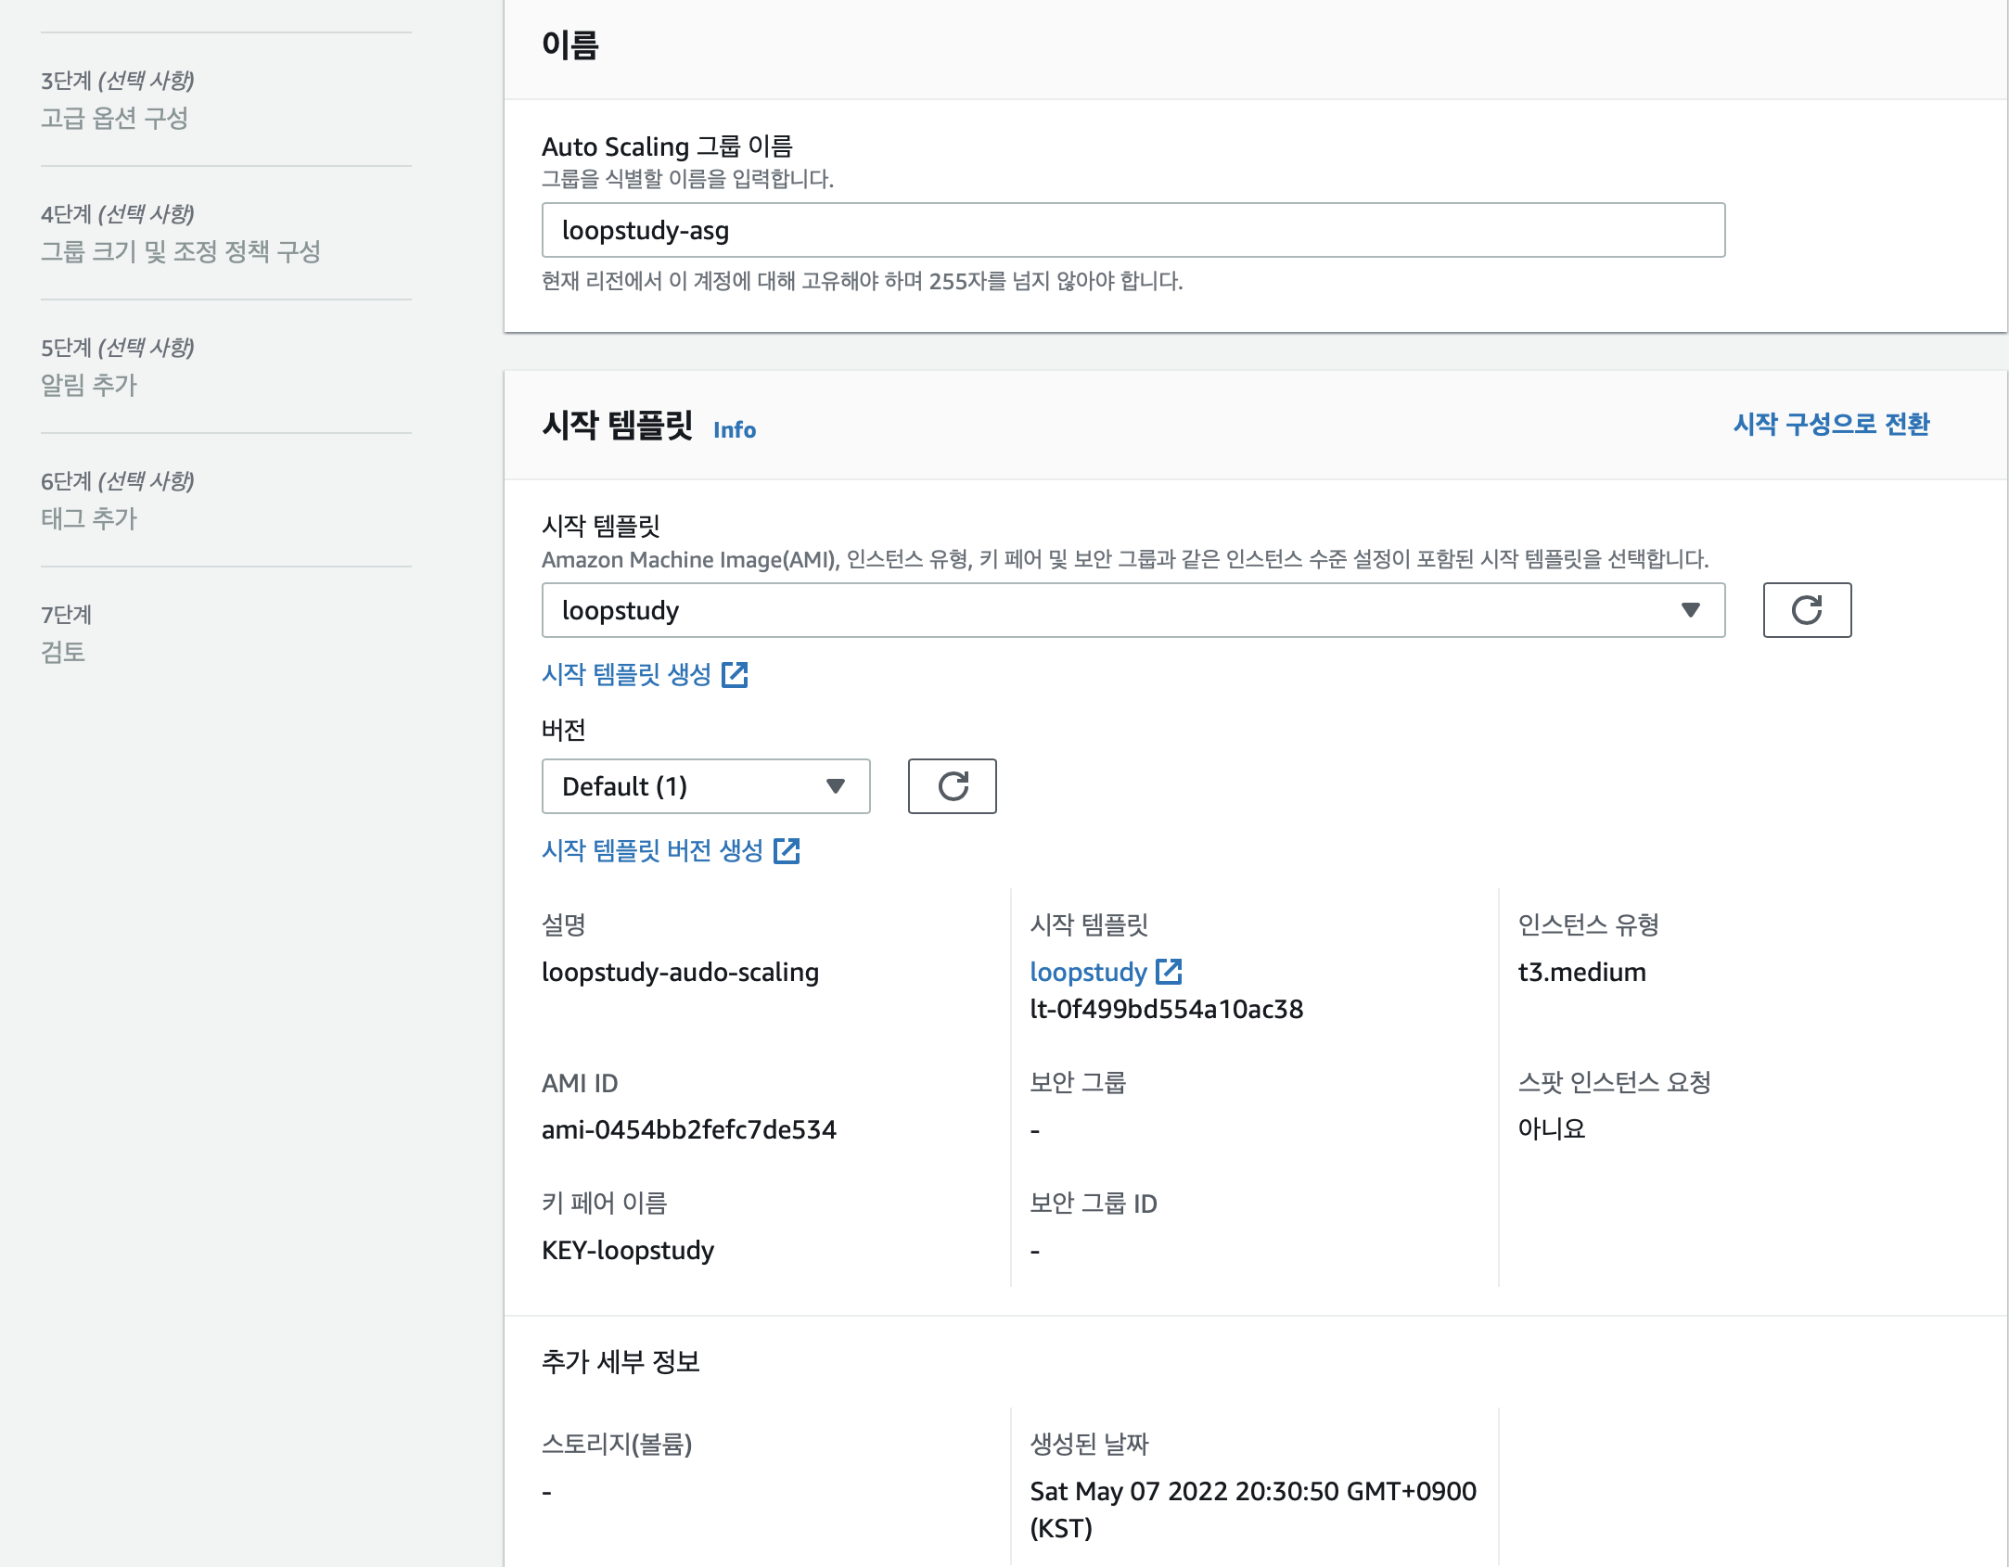This screenshot has width=2009, height=1567.
Task: Open Info link next to 시작 템플릿
Action: click(x=734, y=430)
